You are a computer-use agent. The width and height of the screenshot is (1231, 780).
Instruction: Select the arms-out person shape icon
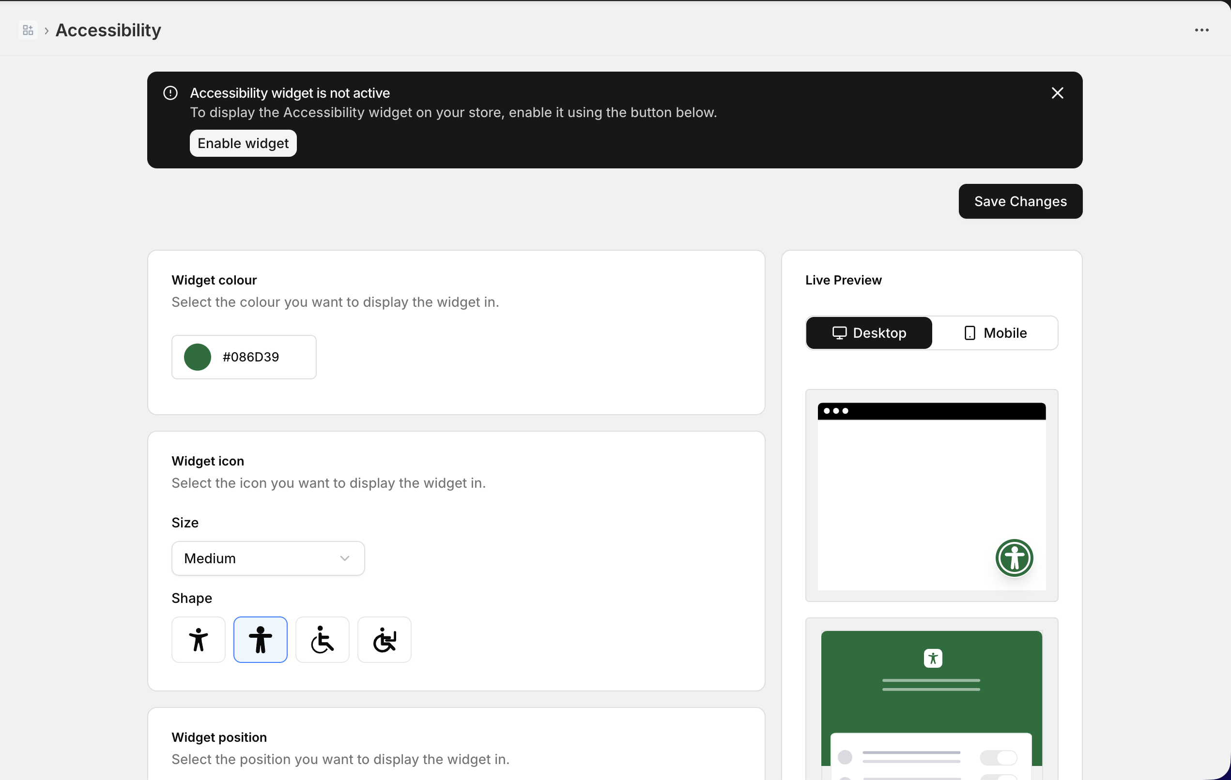pos(199,639)
